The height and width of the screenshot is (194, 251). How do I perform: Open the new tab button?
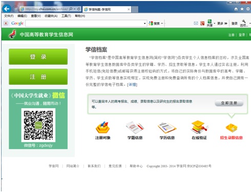tap(135, 9)
